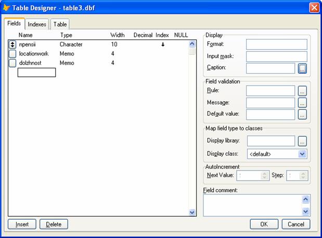
Task: Switch to the Table tab
Action: [60, 24]
